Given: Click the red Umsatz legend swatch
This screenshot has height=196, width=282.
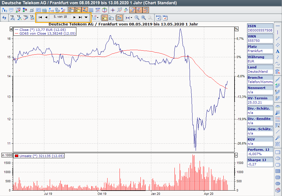Looking at the screenshot, I should point(17,156).
